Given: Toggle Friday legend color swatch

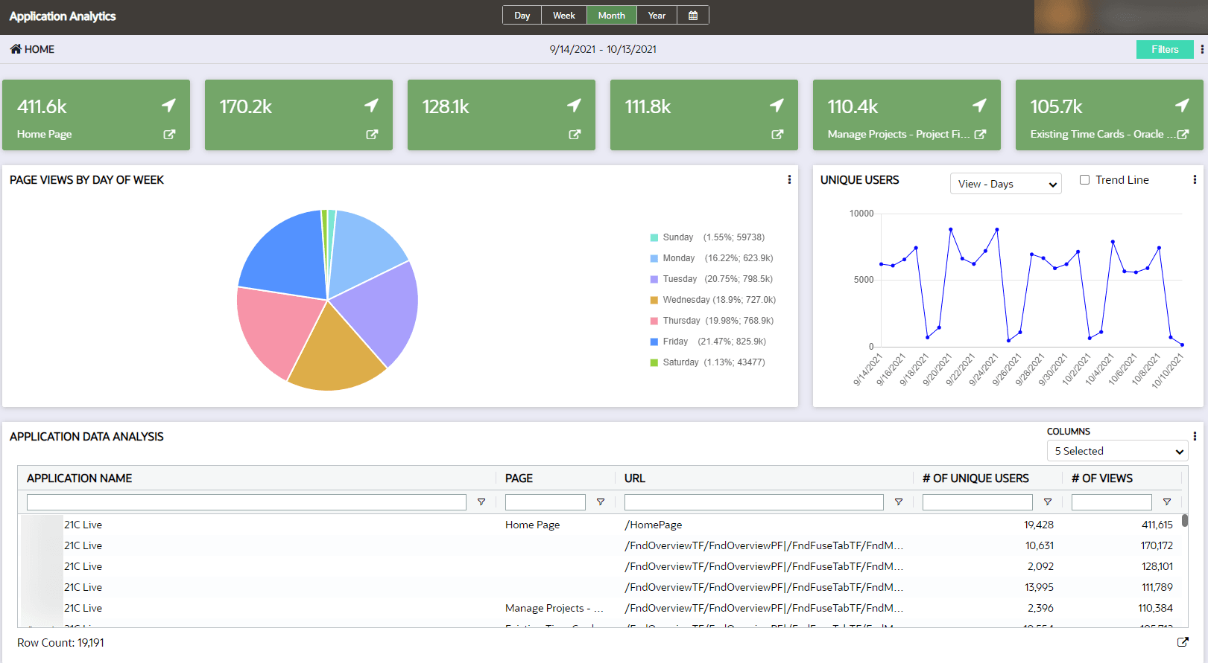Looking at the screenshot, I should click(x=654, y=342).
